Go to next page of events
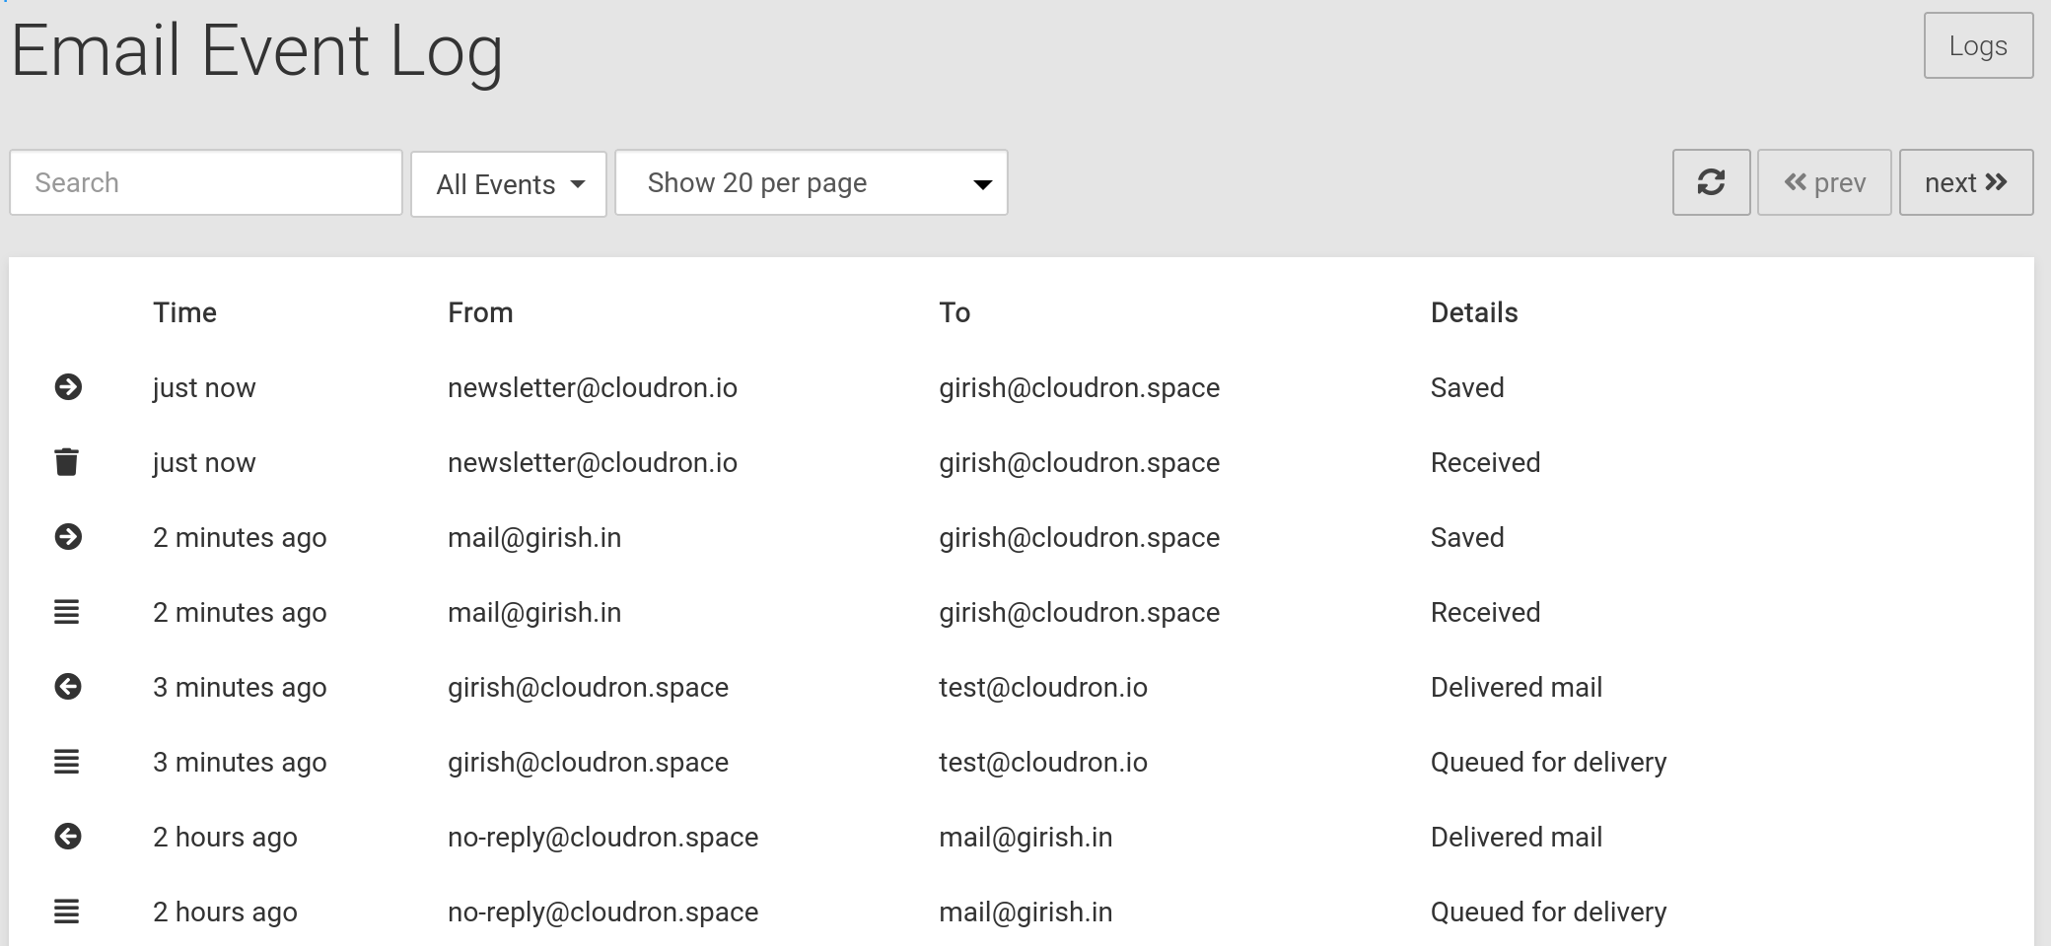2051x946 pixels. [x=1965, y=182]
